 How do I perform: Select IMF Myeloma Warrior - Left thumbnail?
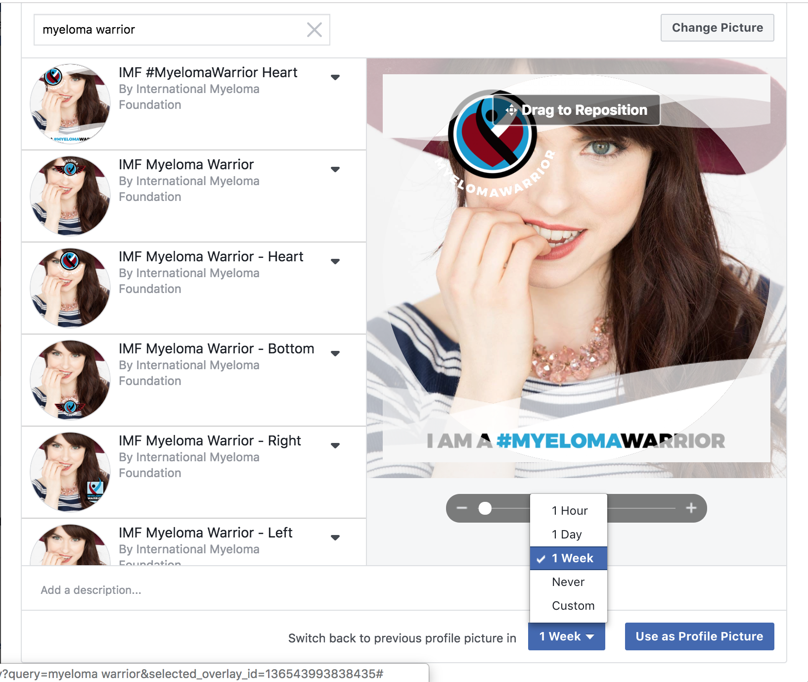pyautogui.click(x=70, y=544)
